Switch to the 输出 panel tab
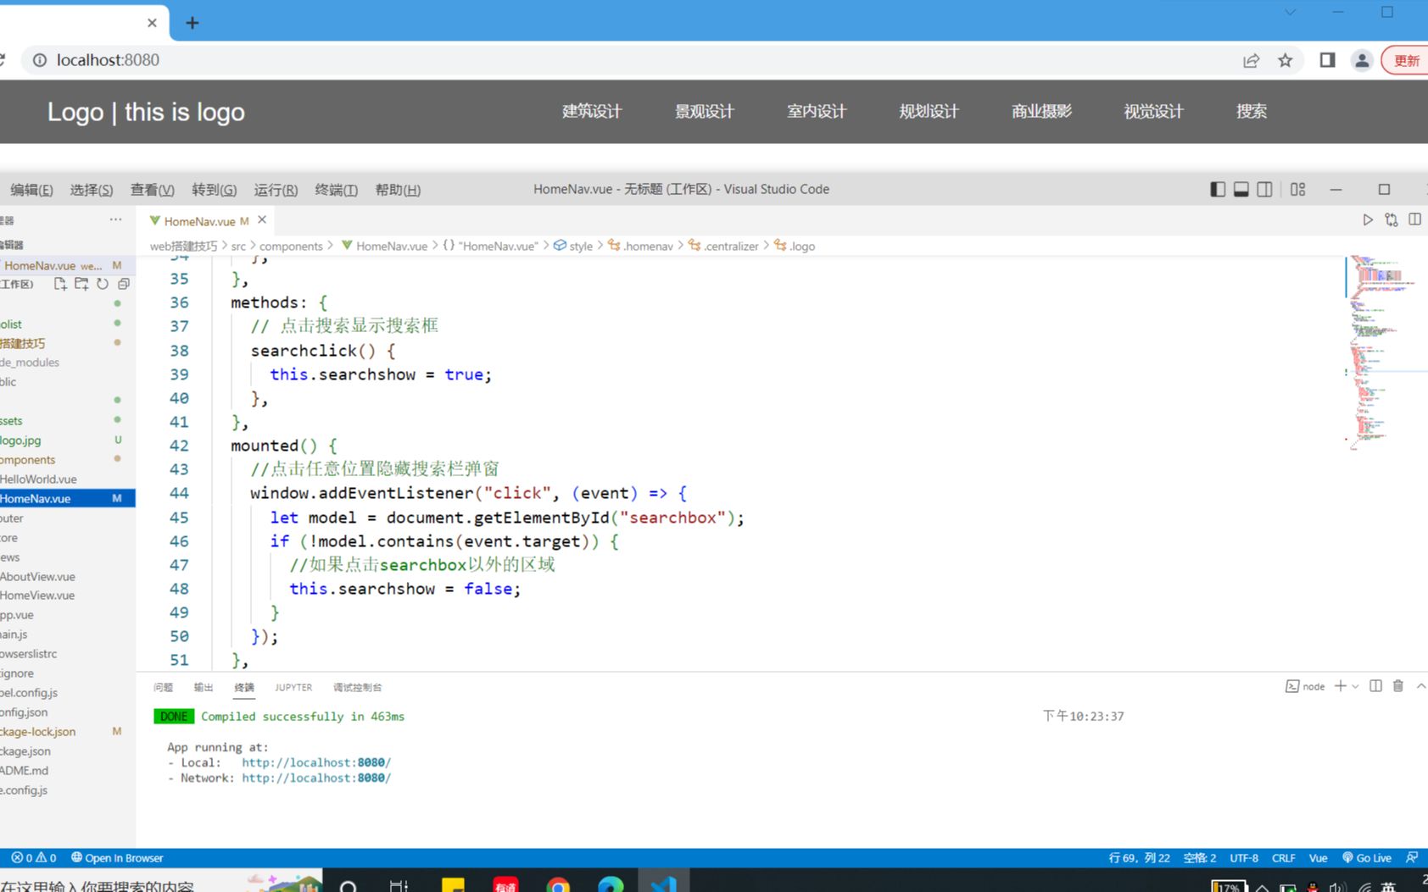 (x=204, y=687)
